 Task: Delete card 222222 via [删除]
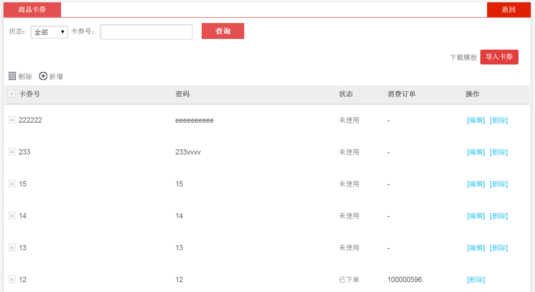click(x=499, y=120)
